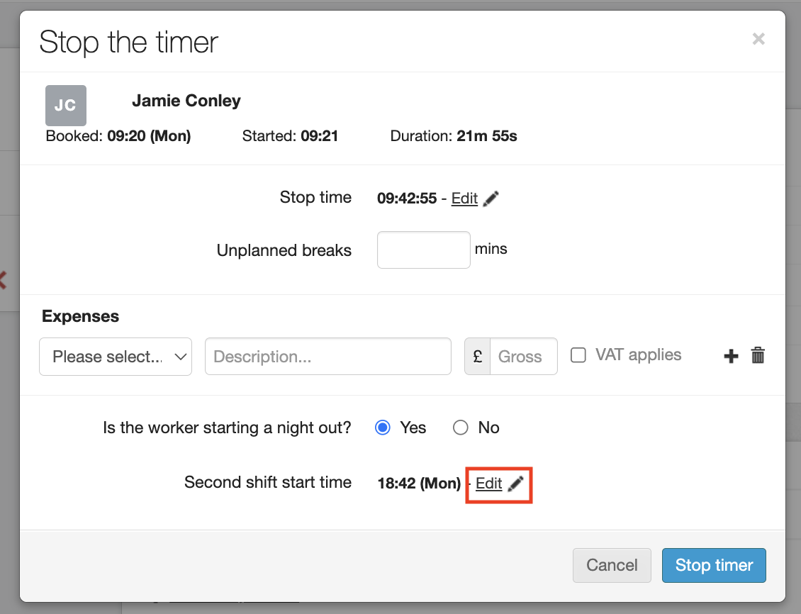Image resolution: width=801 pixels, height=614 pixels.
Task: Click into the Gross amount field
Action: pyautogui.click(x=524, y=356)
